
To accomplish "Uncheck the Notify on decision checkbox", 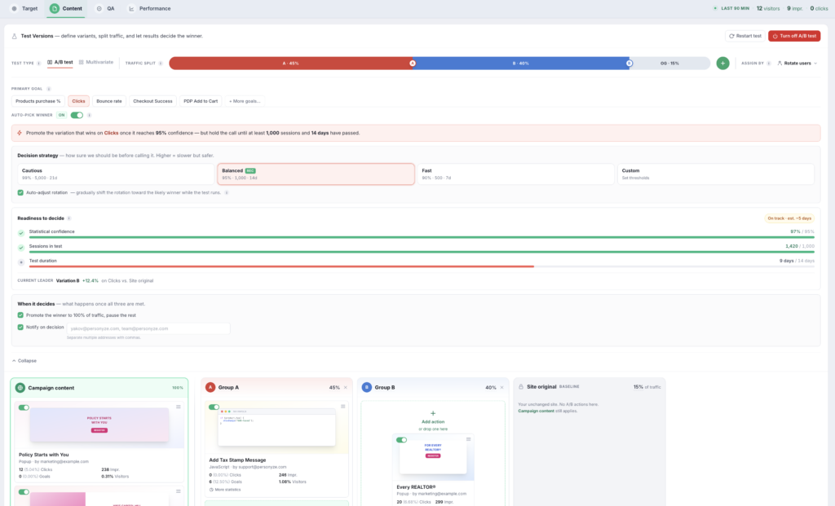I will point(20,328).
